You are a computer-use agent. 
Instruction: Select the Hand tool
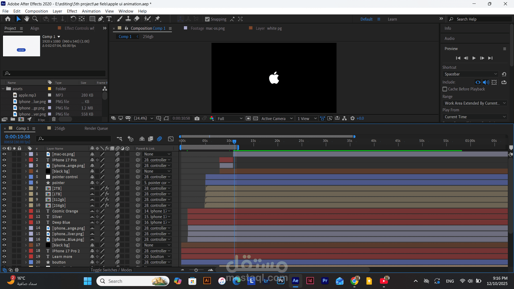[27, 19]
